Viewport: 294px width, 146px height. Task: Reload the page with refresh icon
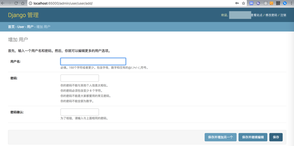[16, 3]
